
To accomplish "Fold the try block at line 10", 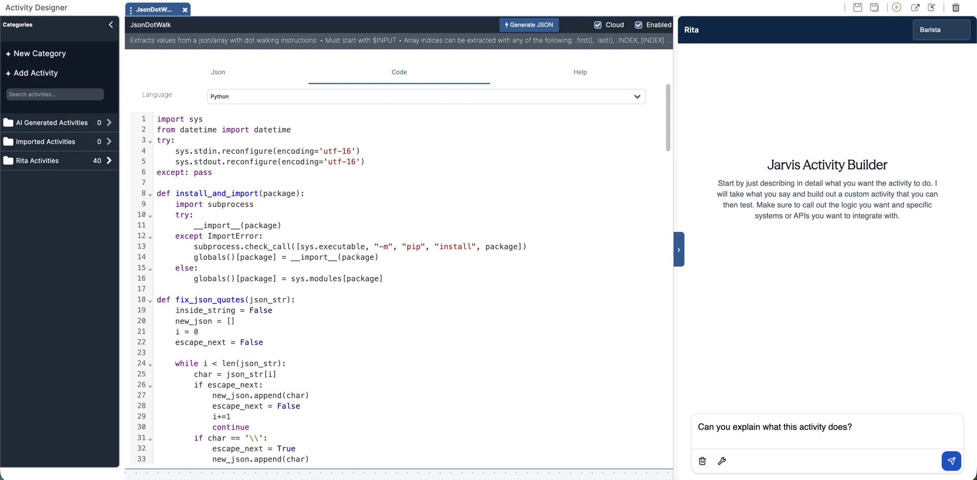I will click(150, 216).
